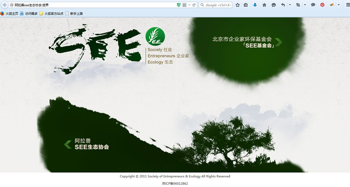
Task: Click 阿拉善 SEE生态协会 link
Action: [92, 144]
